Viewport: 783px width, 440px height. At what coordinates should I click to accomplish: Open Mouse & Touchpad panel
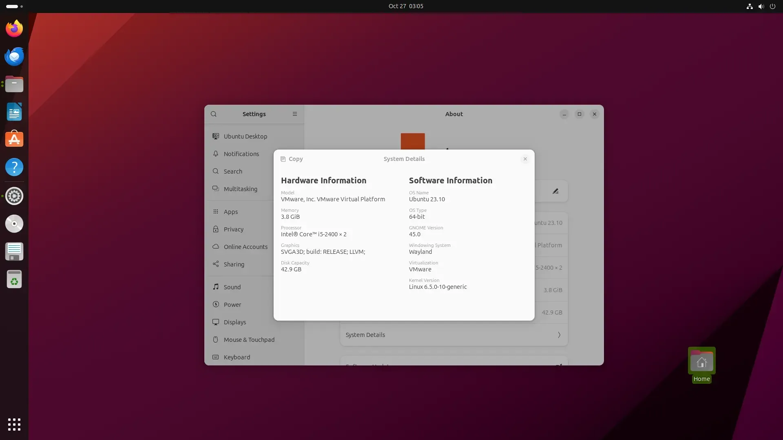pyautogui.click(x=254, y=339)
